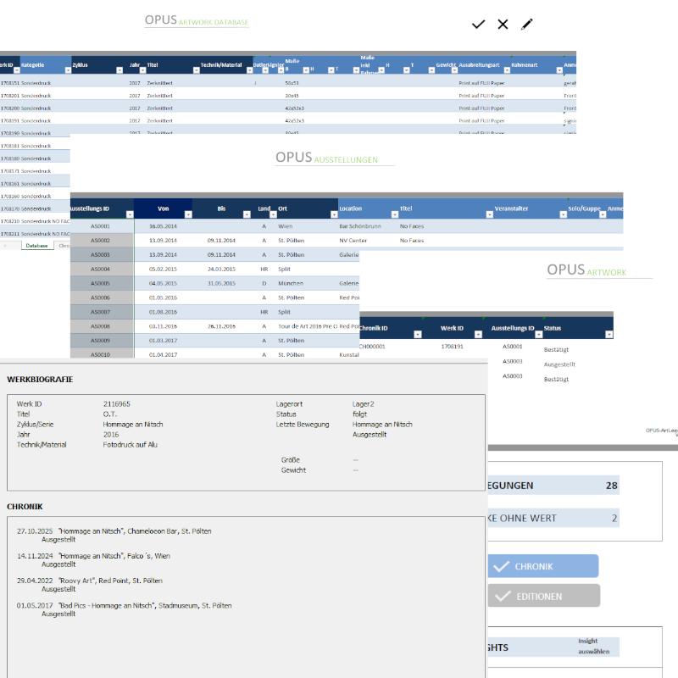Image resolution: width=678 pixels, height=678 pixels.
Task: Open the Insight auswählen selector
Action: [594, 647]
